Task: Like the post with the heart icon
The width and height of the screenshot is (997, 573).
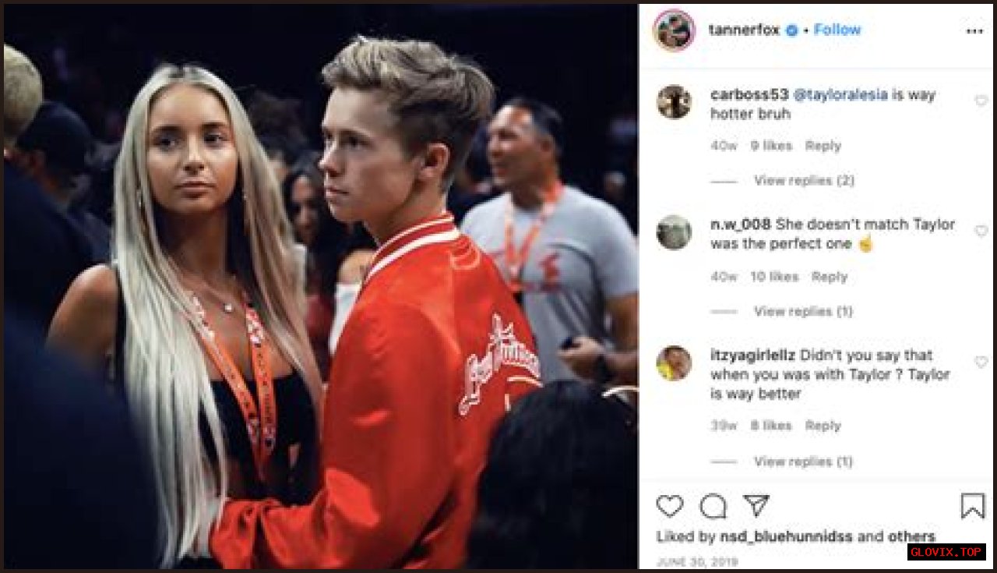Action: point(669,506)
